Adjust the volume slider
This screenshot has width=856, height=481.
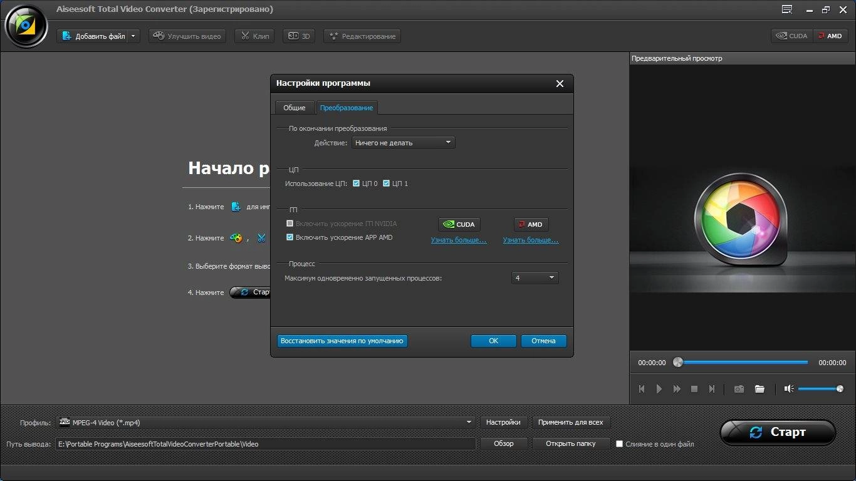coord(820,389)
